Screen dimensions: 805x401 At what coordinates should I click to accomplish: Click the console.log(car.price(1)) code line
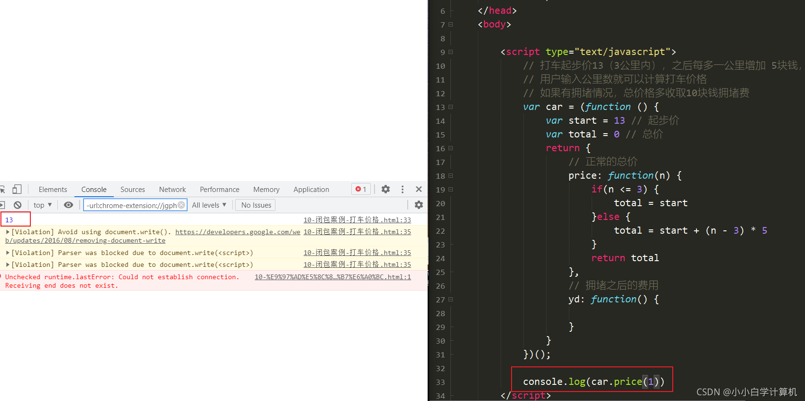click(594, 382)
